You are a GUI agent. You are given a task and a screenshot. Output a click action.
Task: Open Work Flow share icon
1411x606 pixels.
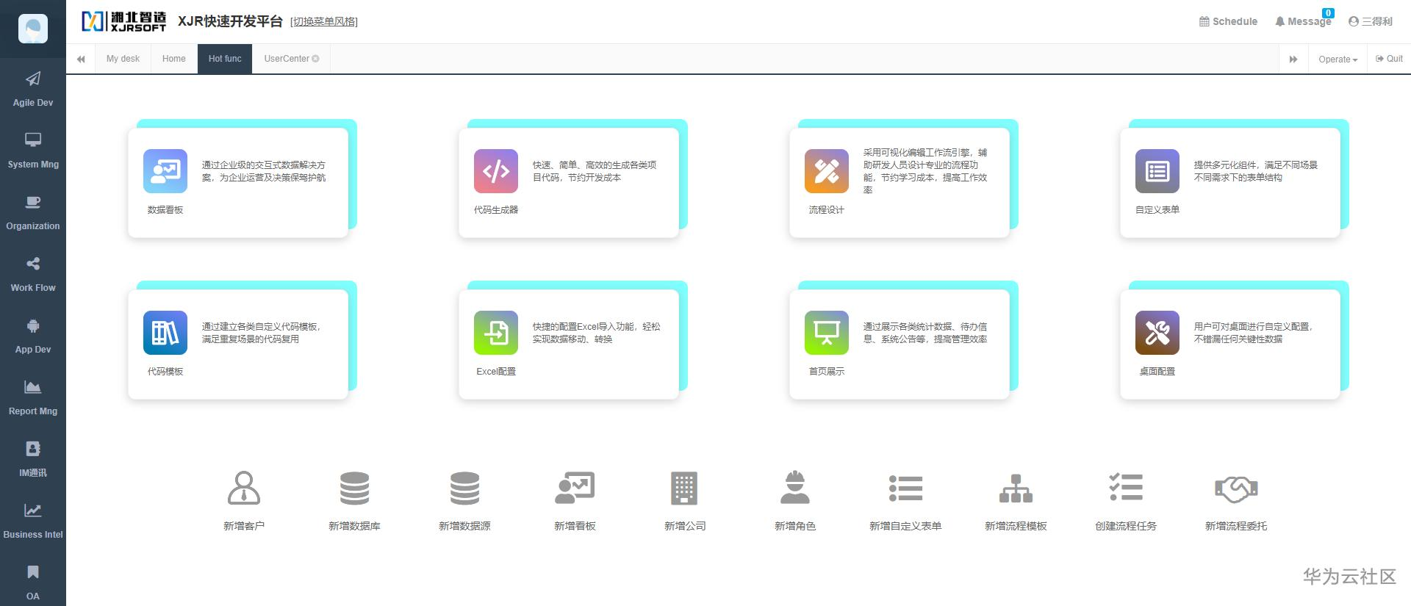[x=33, y=264]
